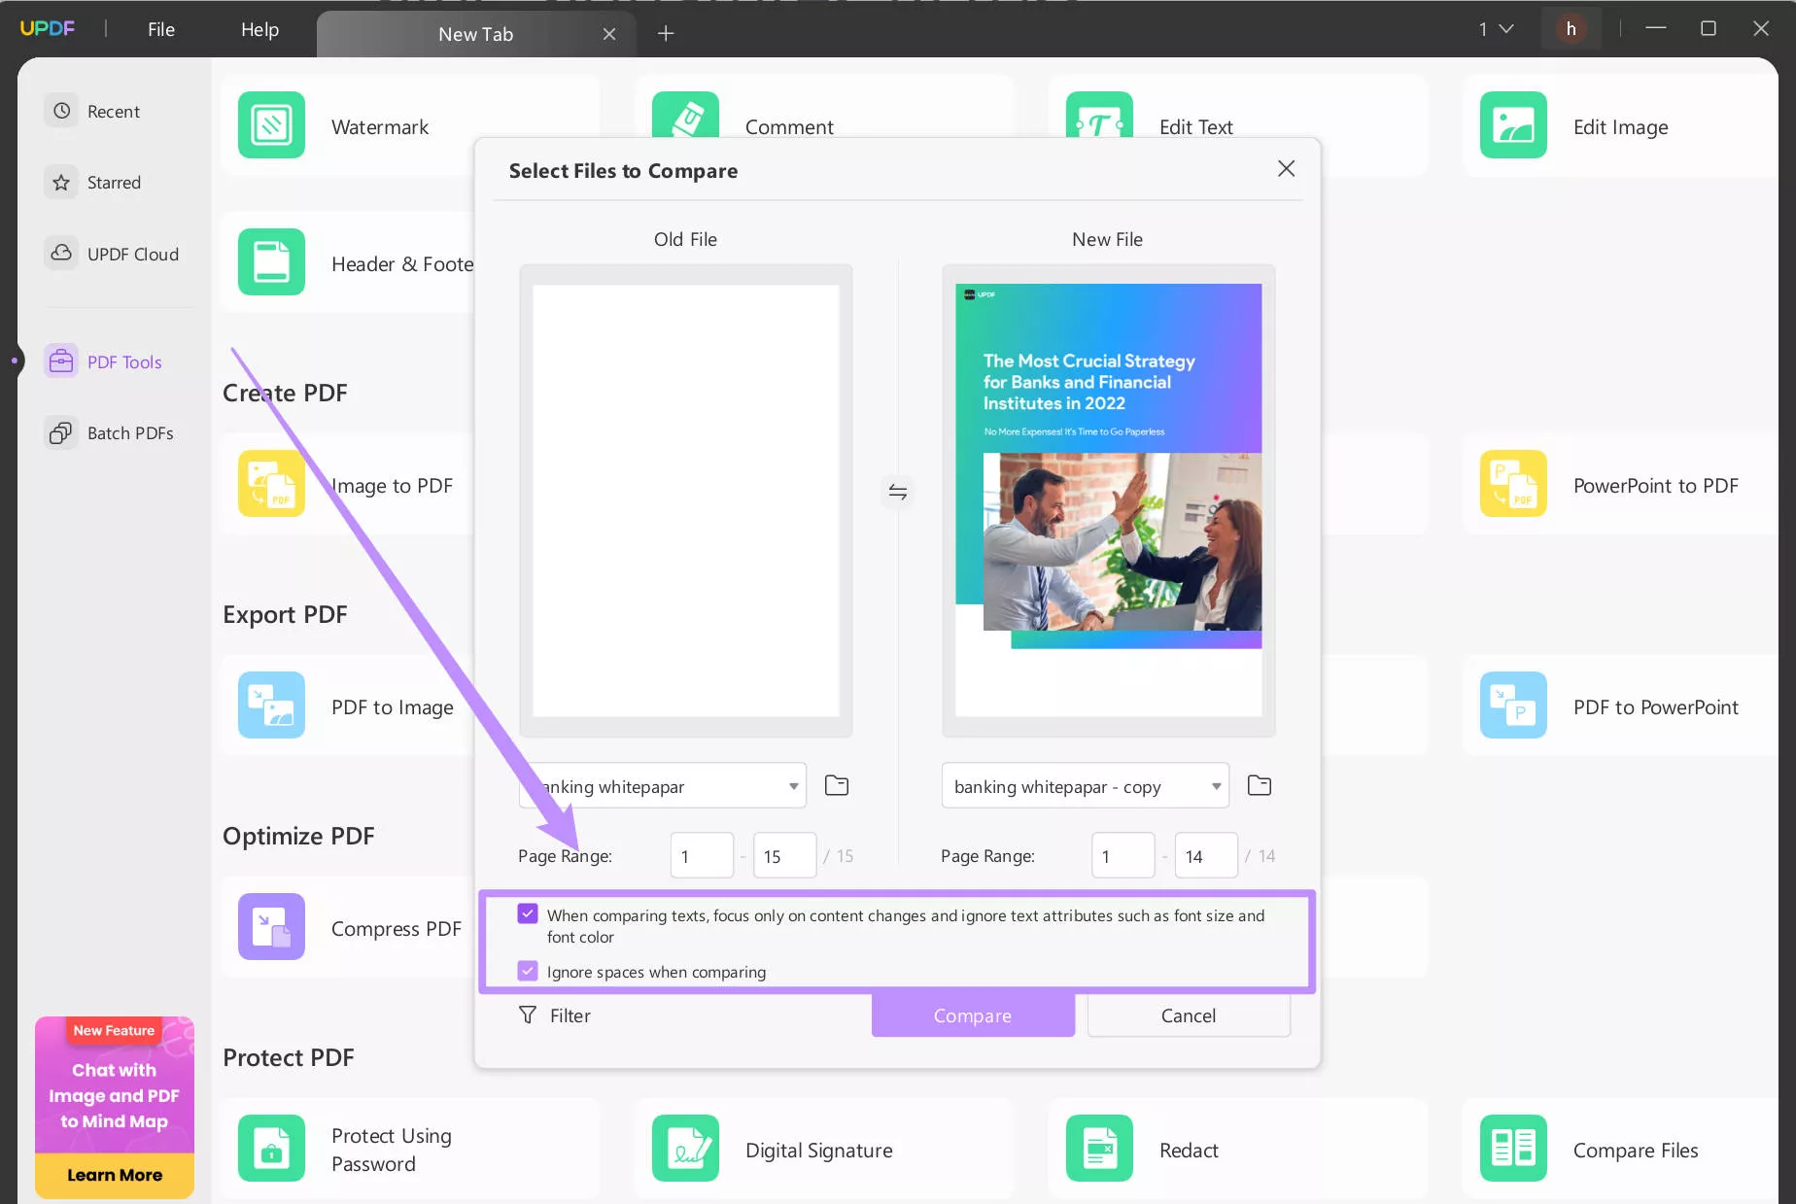
Task: Open the Recent section in sidebar
Action: pos(93,111)
